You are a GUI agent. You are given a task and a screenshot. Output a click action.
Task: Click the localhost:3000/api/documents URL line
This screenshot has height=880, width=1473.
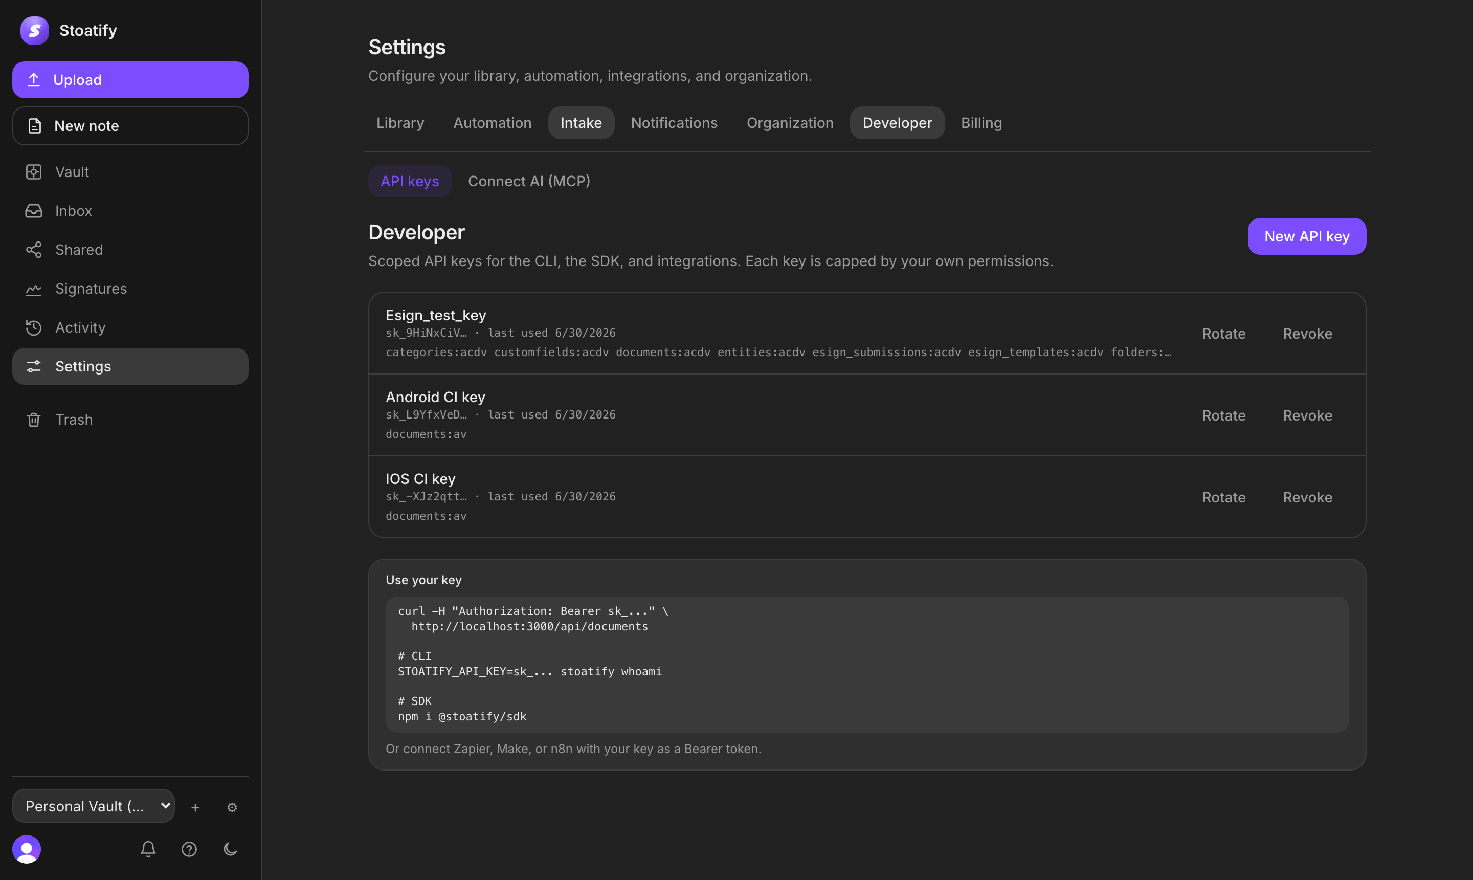point(529,626)
